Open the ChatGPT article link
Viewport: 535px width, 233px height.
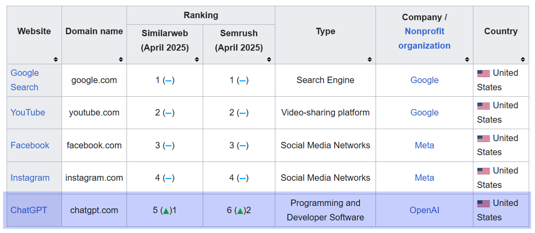tap(29, 210)
